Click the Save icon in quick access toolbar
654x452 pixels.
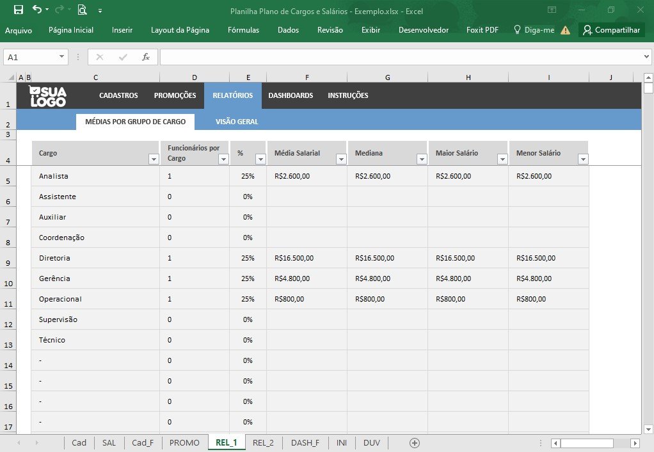pos(19,10)
